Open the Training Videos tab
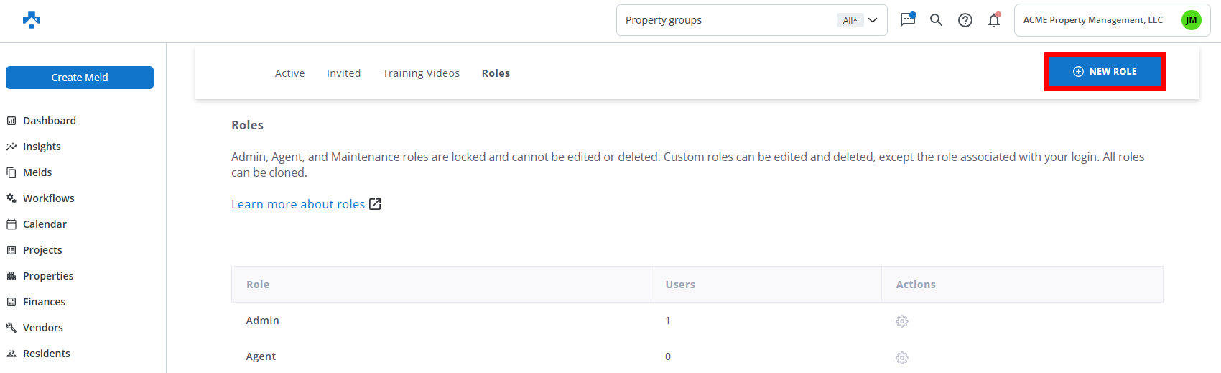Image resolution: width=1221 pixels, height=373 pixels. coord(421,73)
